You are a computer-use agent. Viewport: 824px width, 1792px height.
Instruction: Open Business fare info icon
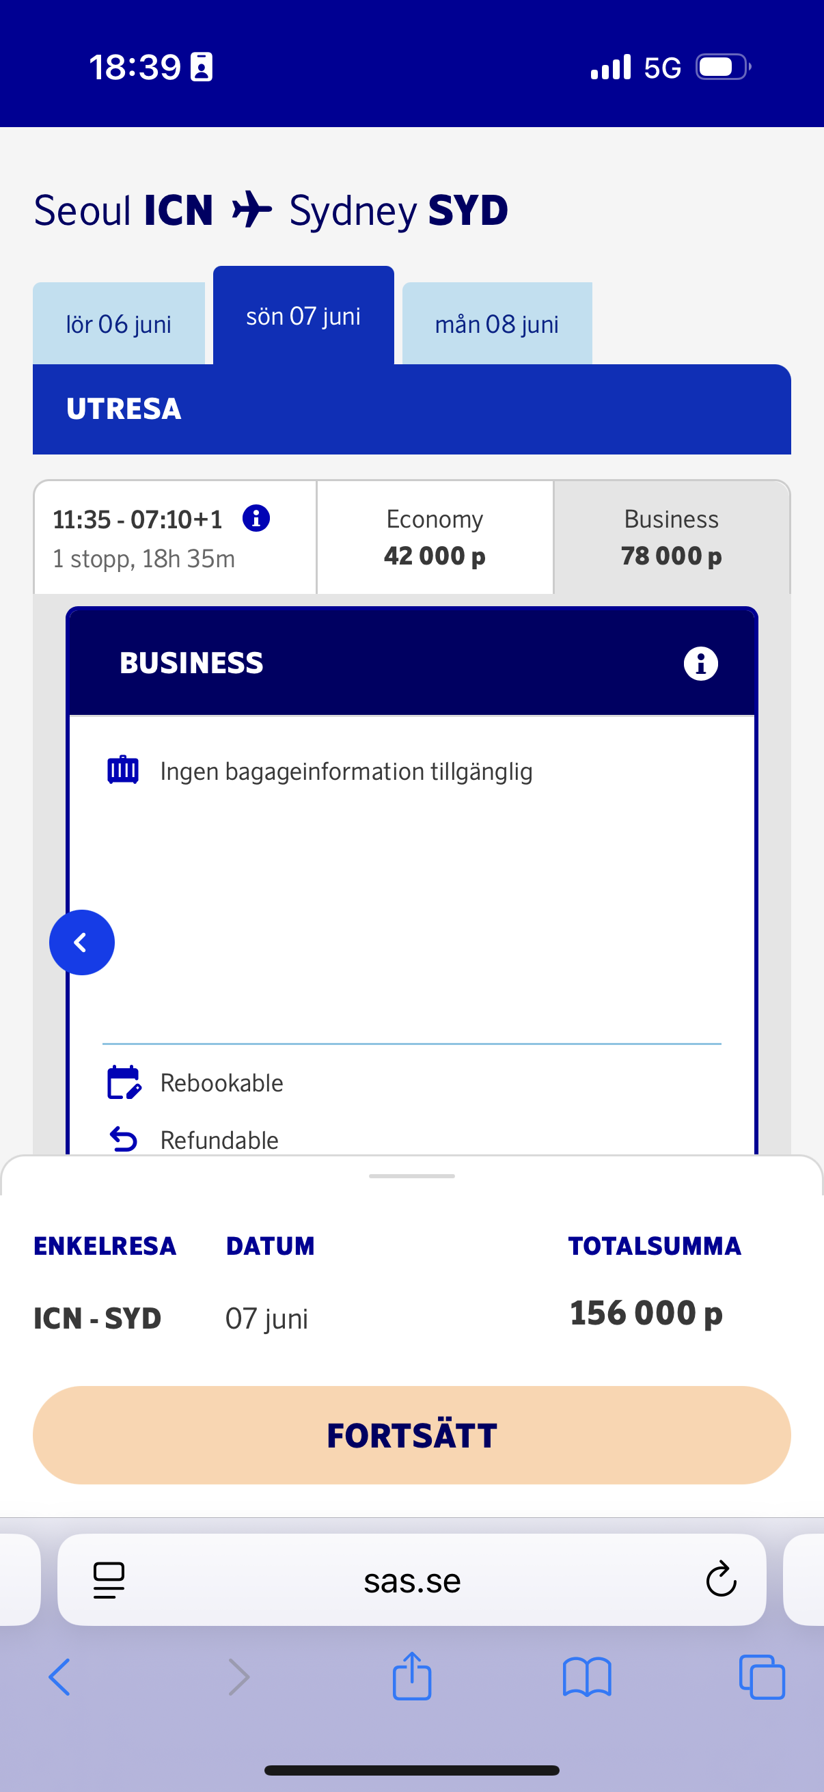click(700, 663)
